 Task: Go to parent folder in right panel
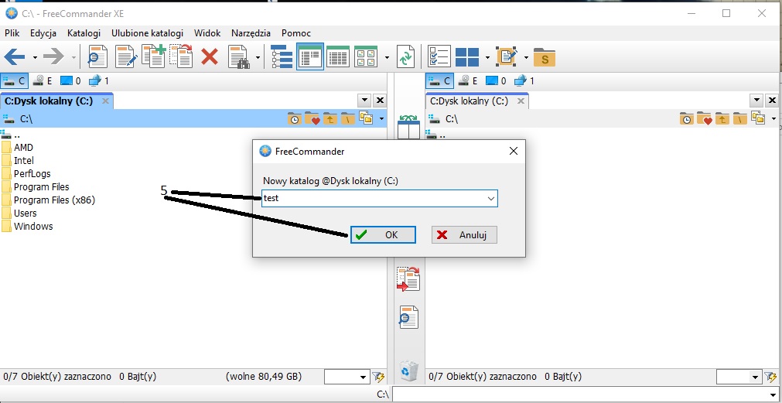coord(722,118)
